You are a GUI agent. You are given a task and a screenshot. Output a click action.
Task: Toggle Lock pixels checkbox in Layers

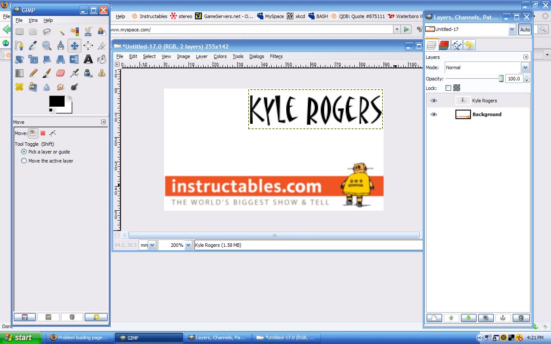448,88
